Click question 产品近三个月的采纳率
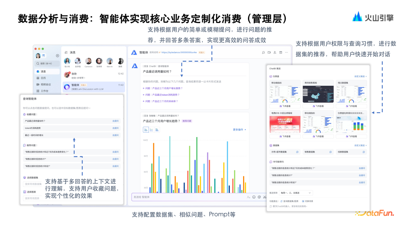 pos(161,101)
